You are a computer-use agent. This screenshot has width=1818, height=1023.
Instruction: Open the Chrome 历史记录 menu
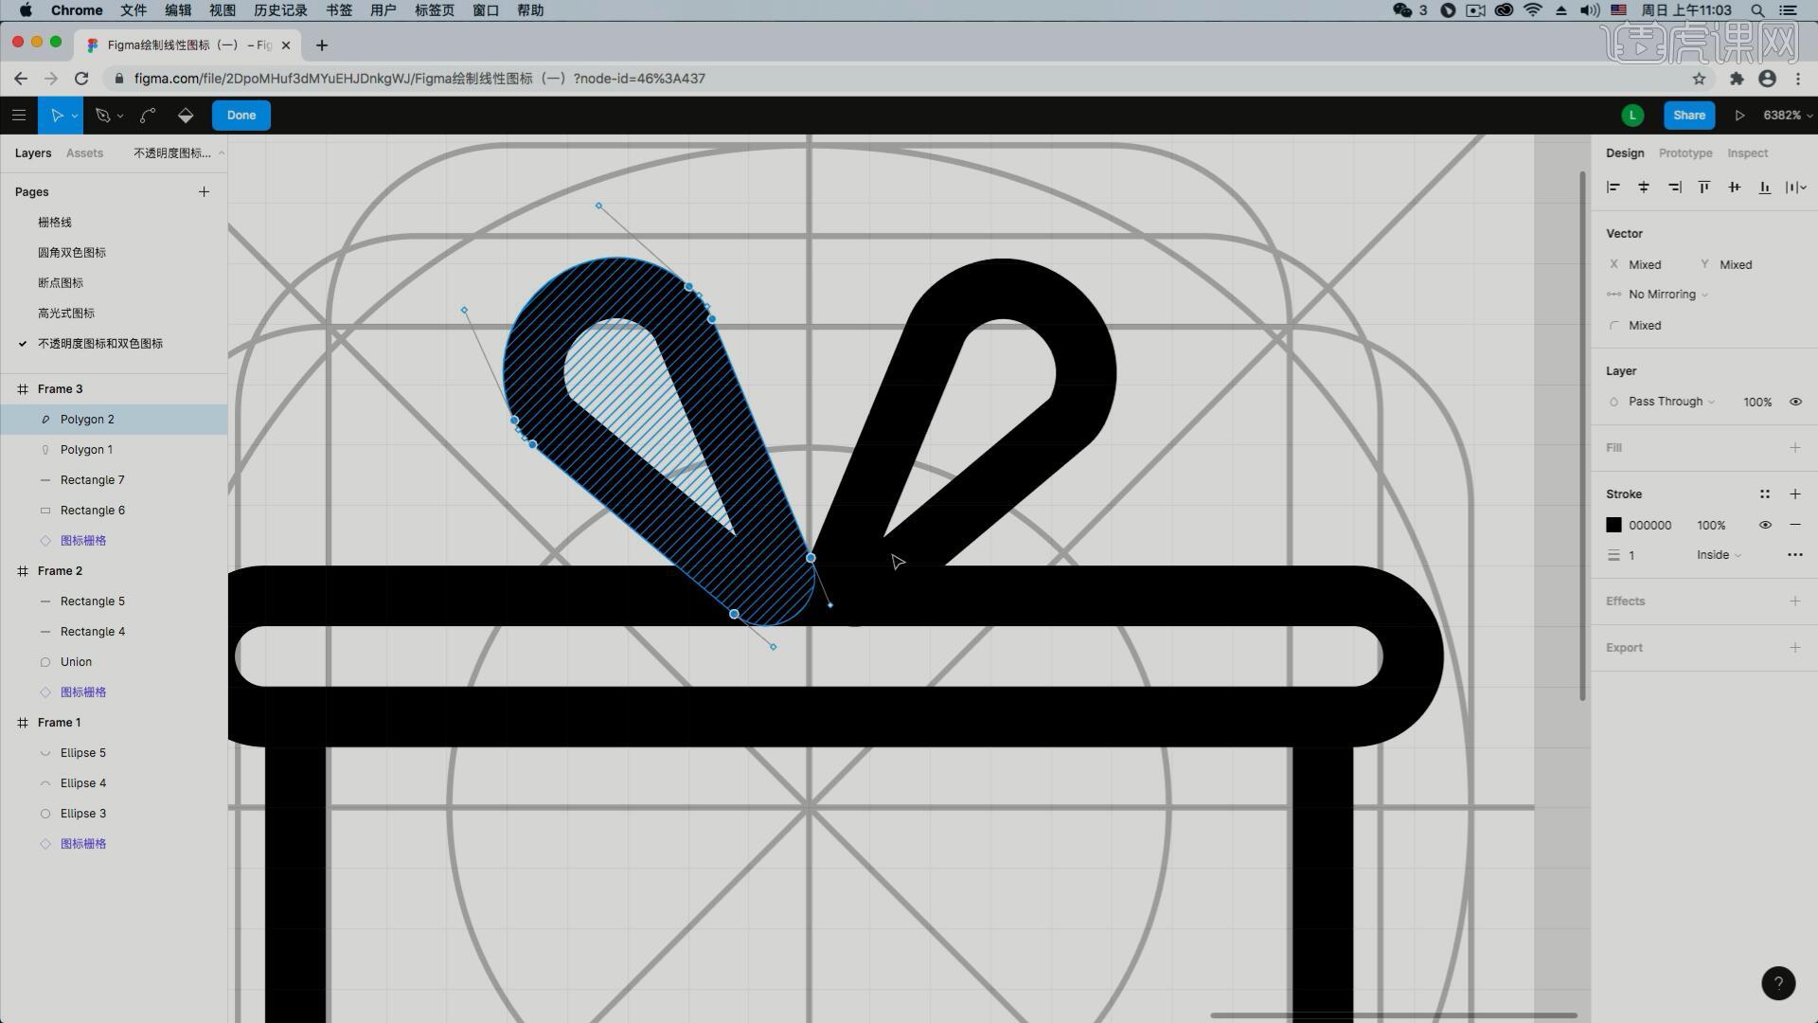click(x=280, y=10)
